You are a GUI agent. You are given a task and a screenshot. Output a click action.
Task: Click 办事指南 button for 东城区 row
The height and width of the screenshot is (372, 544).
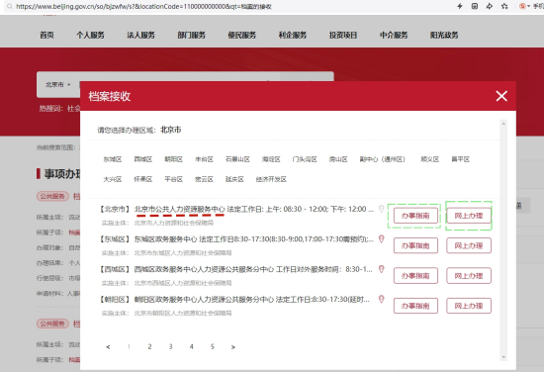coord(415,245)
